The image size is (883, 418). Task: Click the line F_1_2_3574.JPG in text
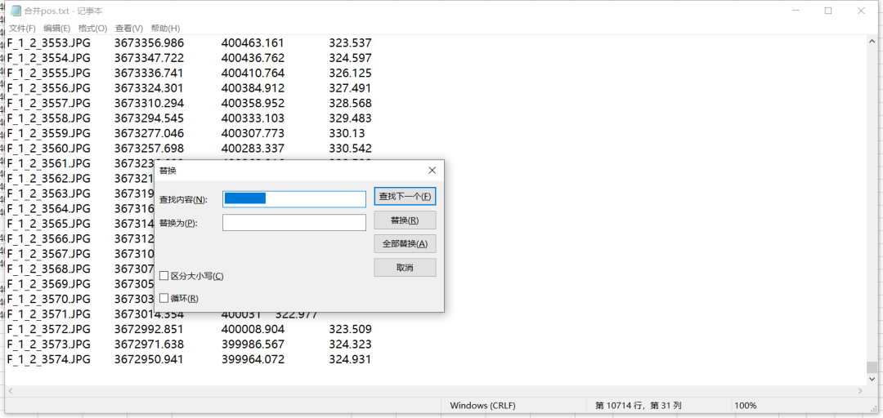tap(49, 359)
